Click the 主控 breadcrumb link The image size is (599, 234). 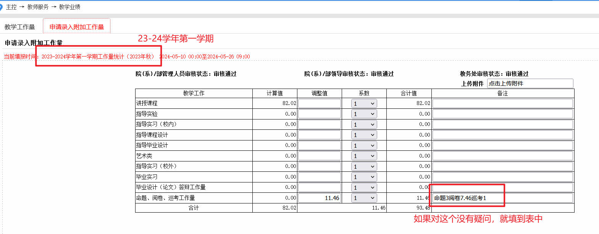11,7
